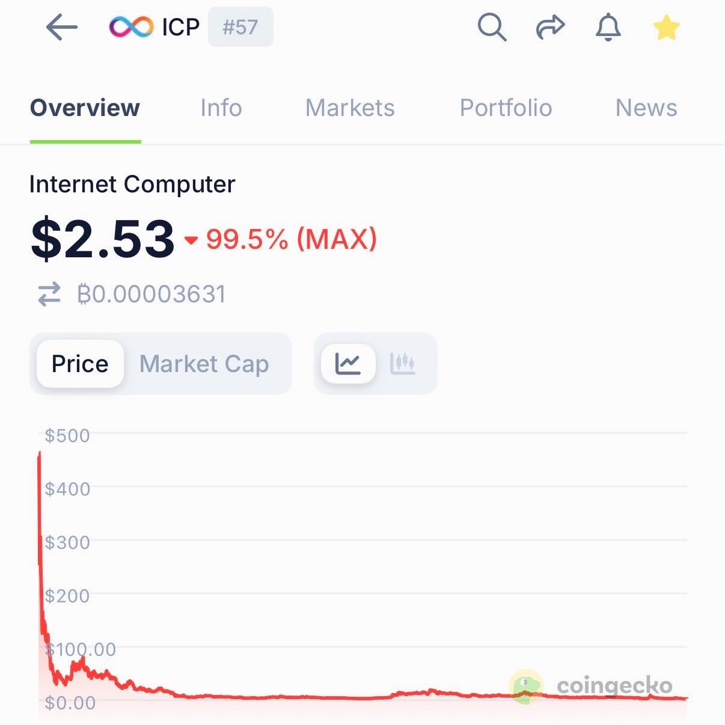Open the Markets tab
725x725 pixels.
350,108
